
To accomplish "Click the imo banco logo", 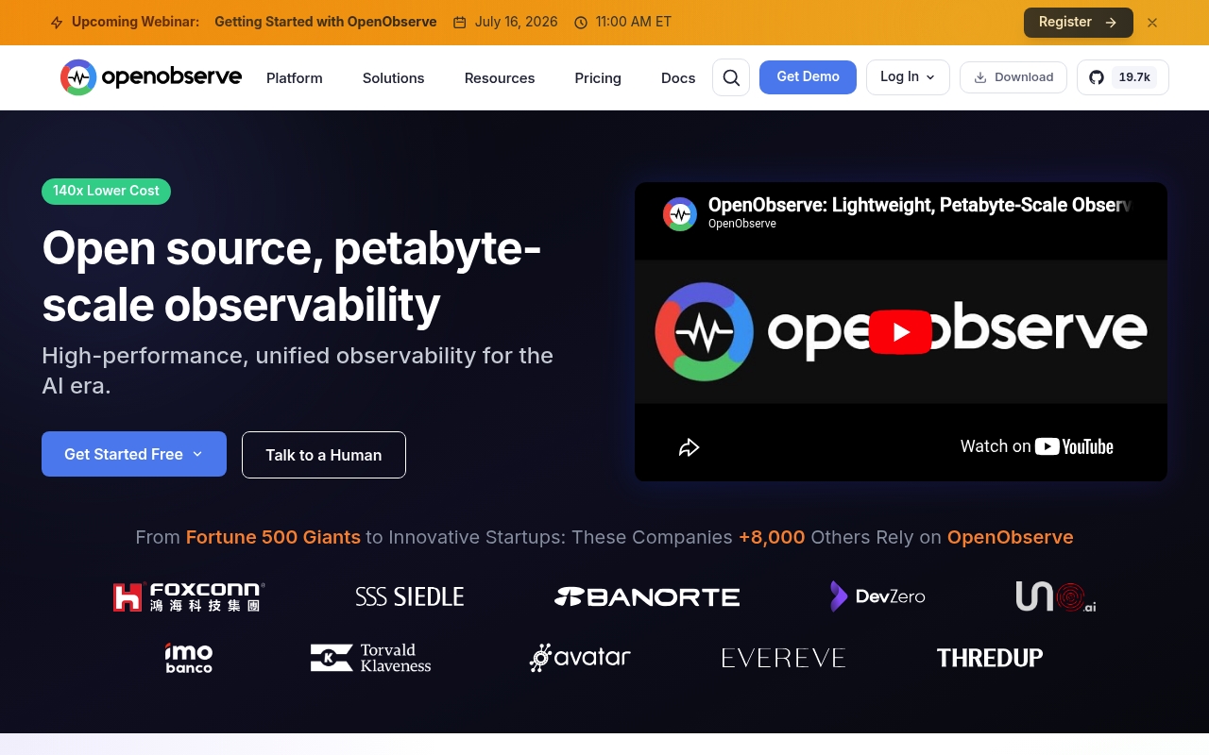I will click(189, 658).
